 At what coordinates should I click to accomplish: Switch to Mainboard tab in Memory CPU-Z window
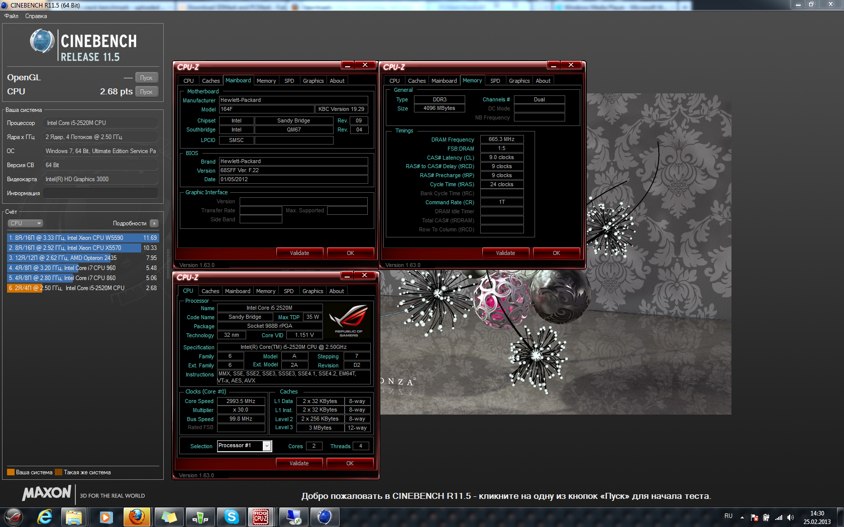point(444,81)
